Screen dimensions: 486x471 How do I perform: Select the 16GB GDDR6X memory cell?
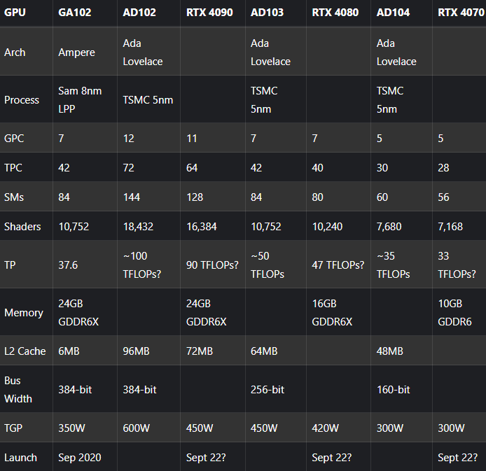click(332, 313)
